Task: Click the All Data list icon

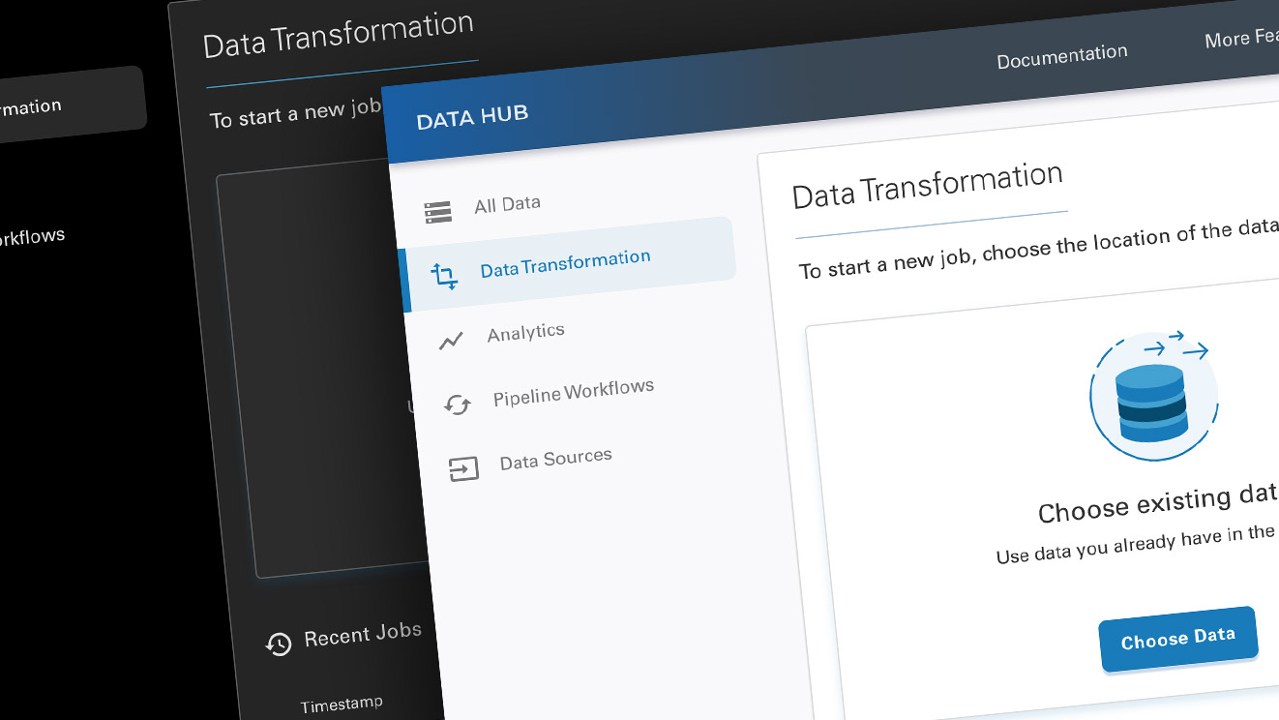Action: pos(437,212)
